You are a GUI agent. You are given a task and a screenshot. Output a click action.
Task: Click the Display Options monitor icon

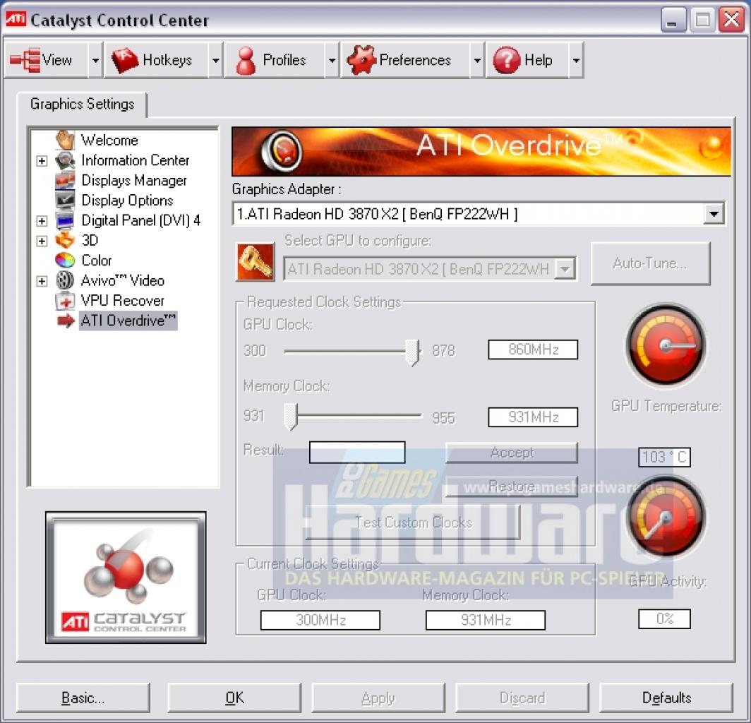65,200
